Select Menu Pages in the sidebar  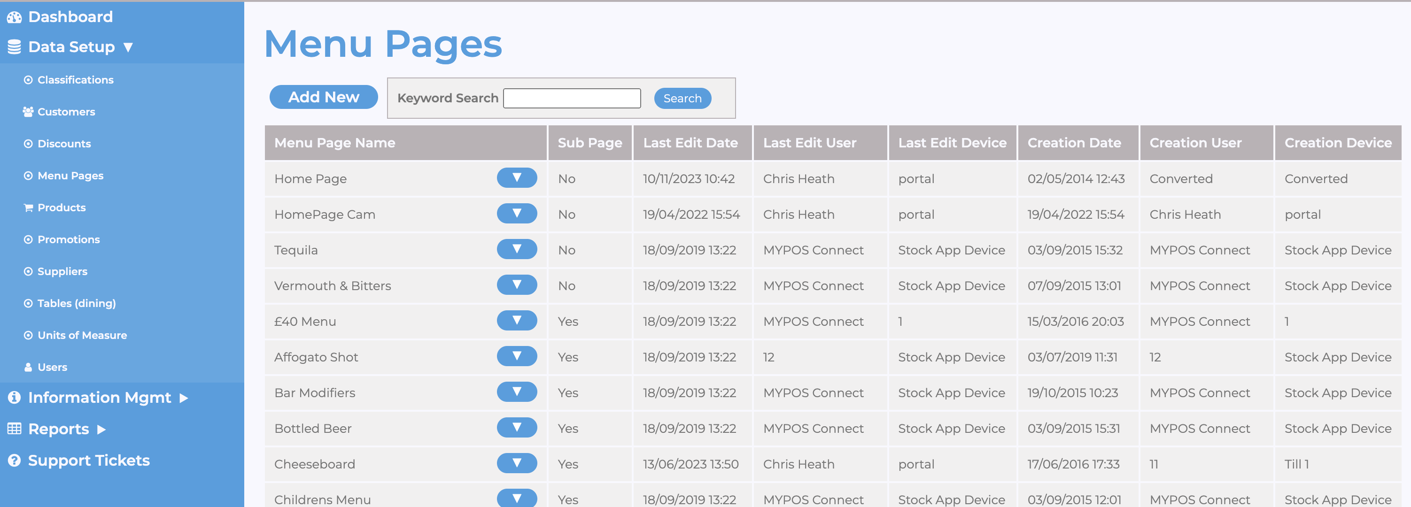(70, 176)
